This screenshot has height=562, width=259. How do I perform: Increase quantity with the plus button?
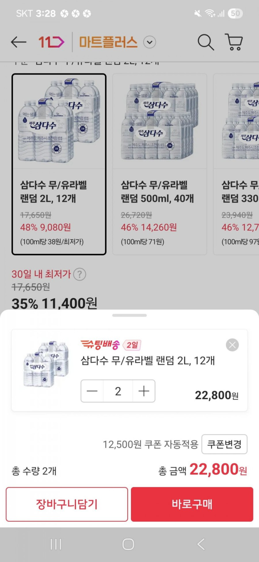[144, 391]
